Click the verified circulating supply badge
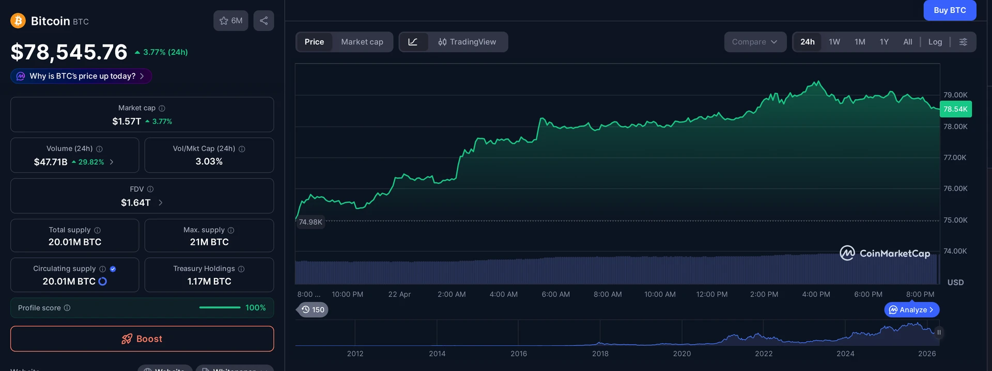Viewport: 992px width, 371px height. [x=113, y=269]
